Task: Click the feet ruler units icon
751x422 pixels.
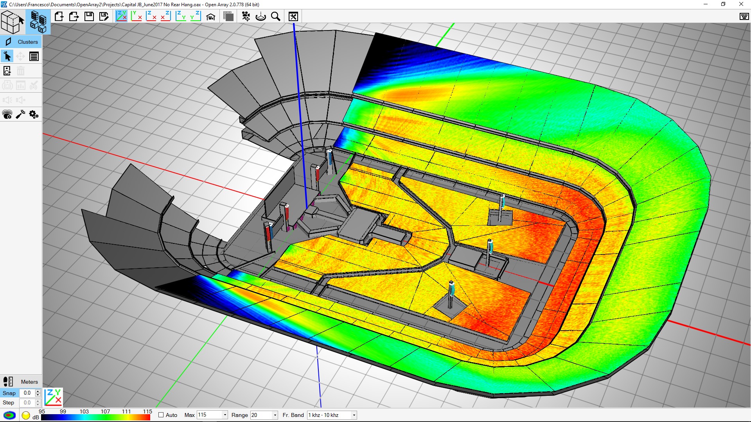Action: coord(8,381)
